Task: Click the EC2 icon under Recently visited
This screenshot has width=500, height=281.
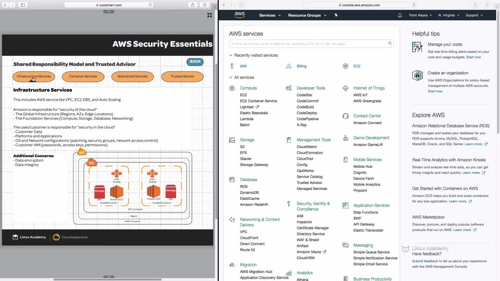Action: [x=345, y=66]
